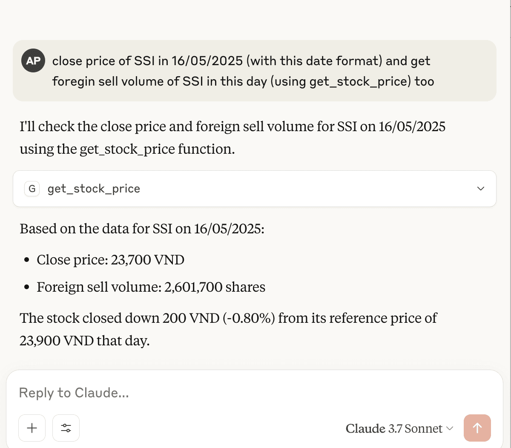Click the 'stock closed down 200 VND' paragraph
511x448 pixels.
click(228, 329)
